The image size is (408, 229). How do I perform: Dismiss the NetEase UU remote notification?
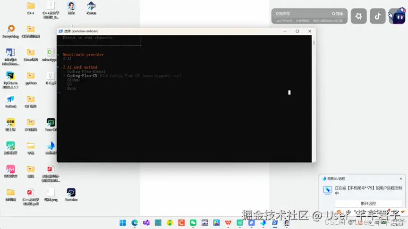(401, 179)
